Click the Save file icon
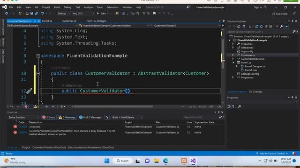This screenshot has width=300, height=168. [x=31, y=14]
